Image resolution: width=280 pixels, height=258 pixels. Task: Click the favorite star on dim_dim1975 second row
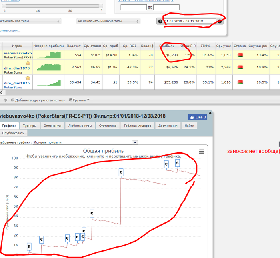click(28, 78)
